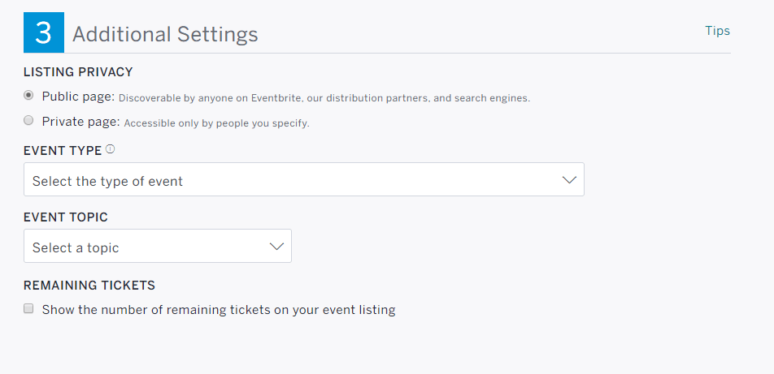
Task: Click the chevron arrow of the topic dropdown
Action: tap(276, 247)
